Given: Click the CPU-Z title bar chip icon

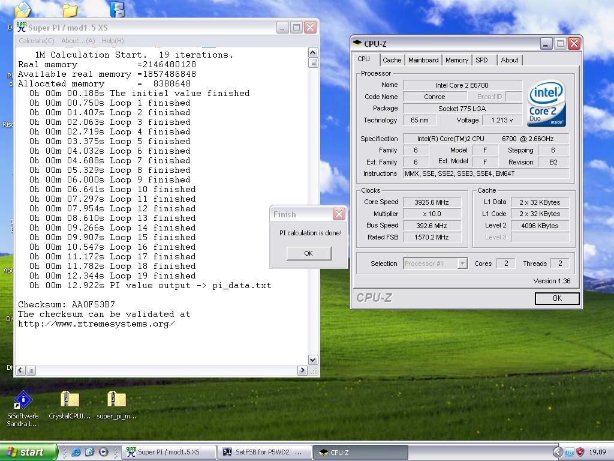Looking at the screenshot, I should (357, 43).
